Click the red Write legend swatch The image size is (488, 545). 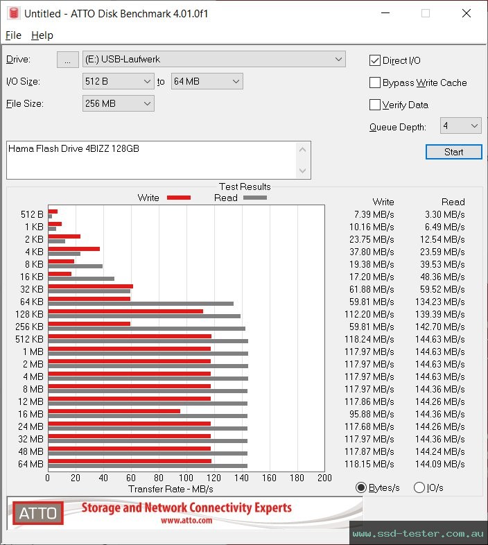point(179,198)
